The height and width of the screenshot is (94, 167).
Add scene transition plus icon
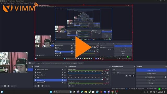[x=127, y=76]
